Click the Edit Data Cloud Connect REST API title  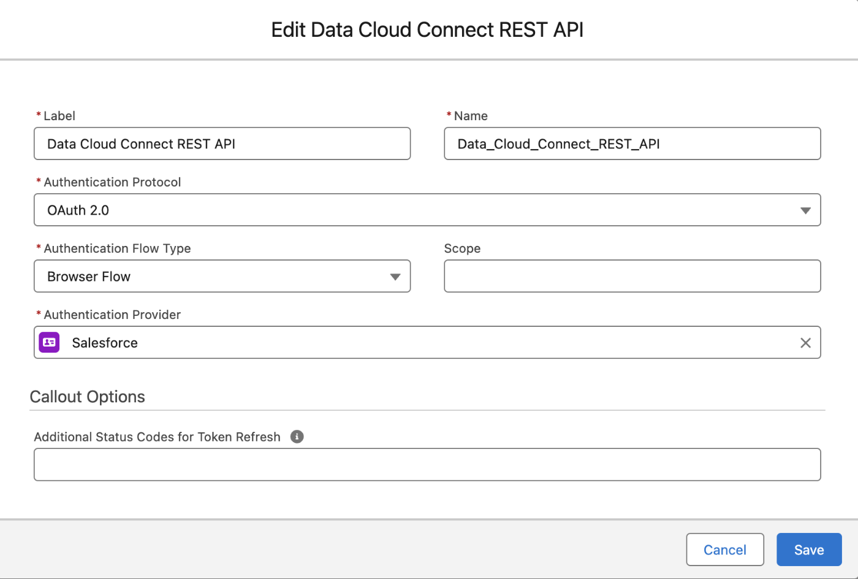point(427,29)
